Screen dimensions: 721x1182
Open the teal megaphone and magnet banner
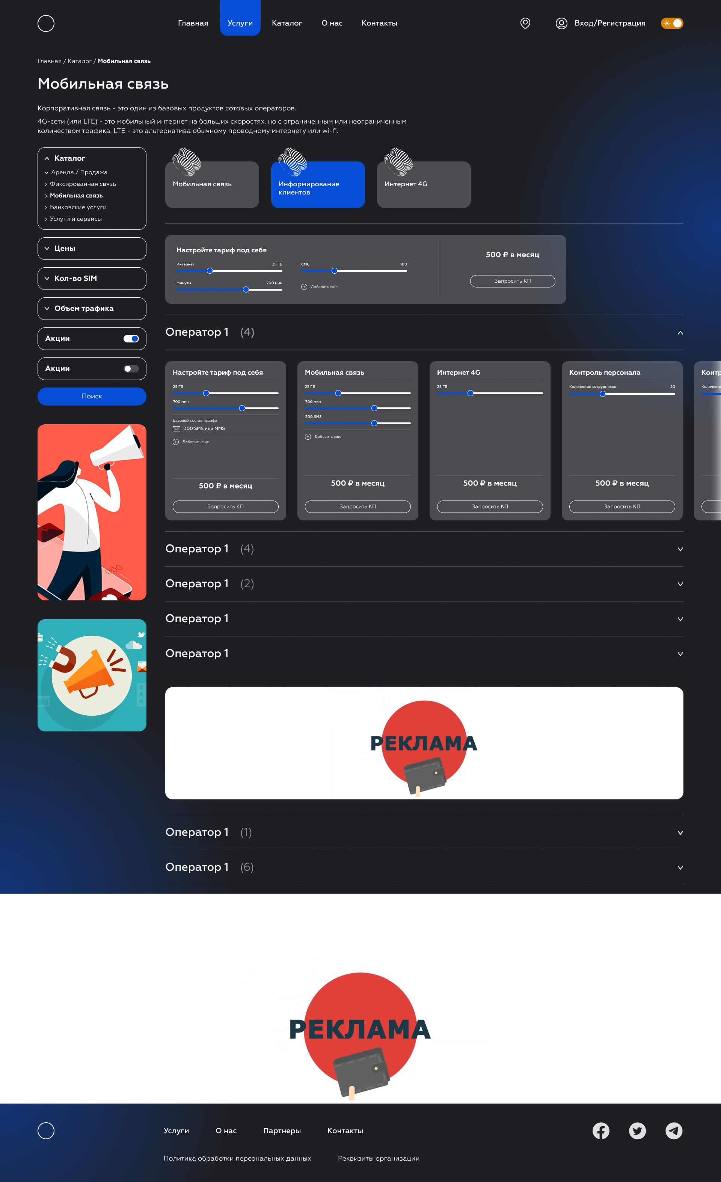pyautogui.click(x=92, y=675)
